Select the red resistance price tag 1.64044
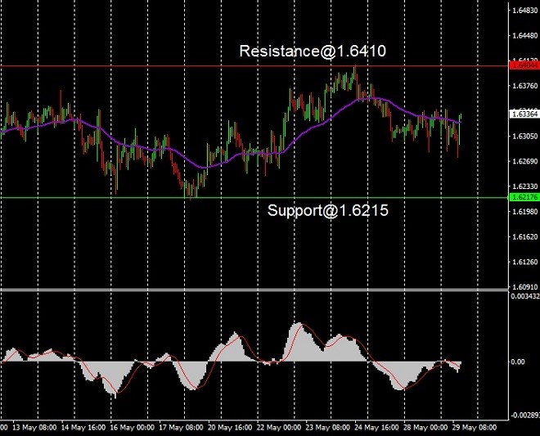The height and width of the screenshot is (436, 540). click(x=524, y=65)
